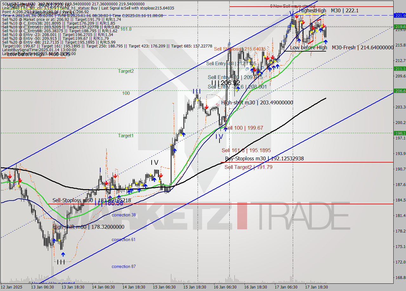The height and width of the screenshot is (291, 406).
Task: Click the 'Target100: 199.67' targets line
Action: click(x=107, y=46)
